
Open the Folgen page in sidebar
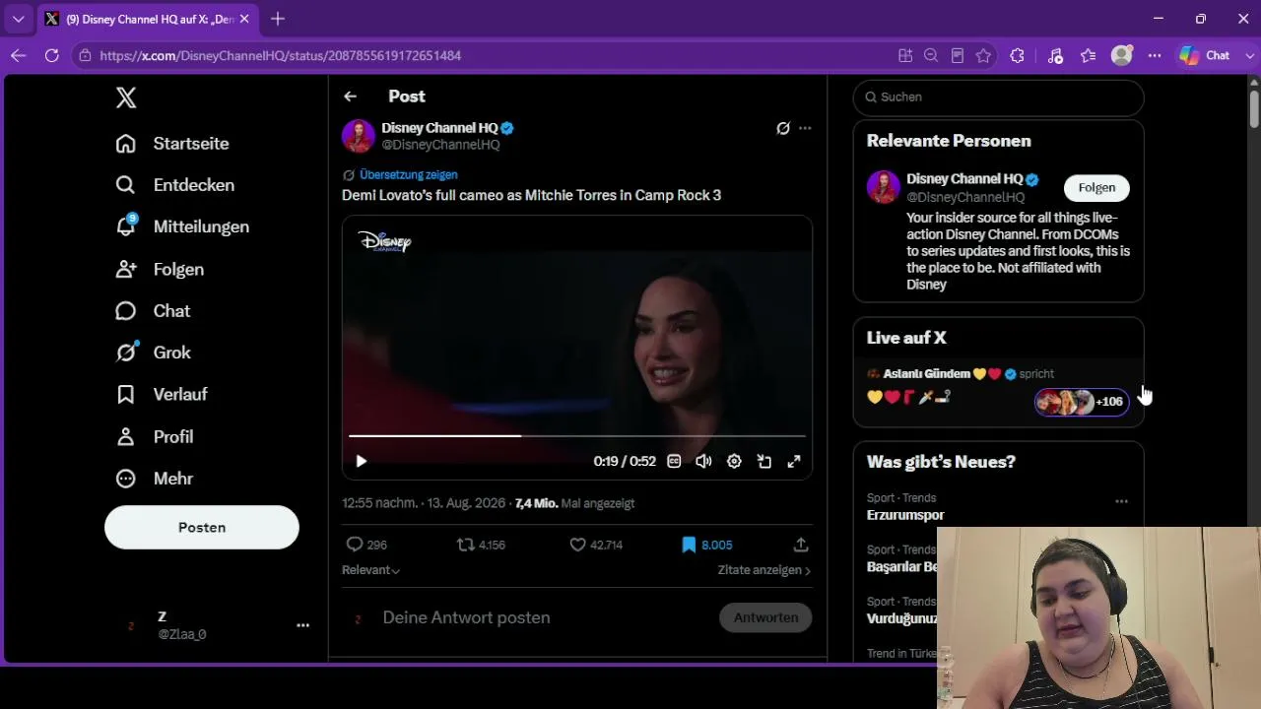click(x=160, y=269)
